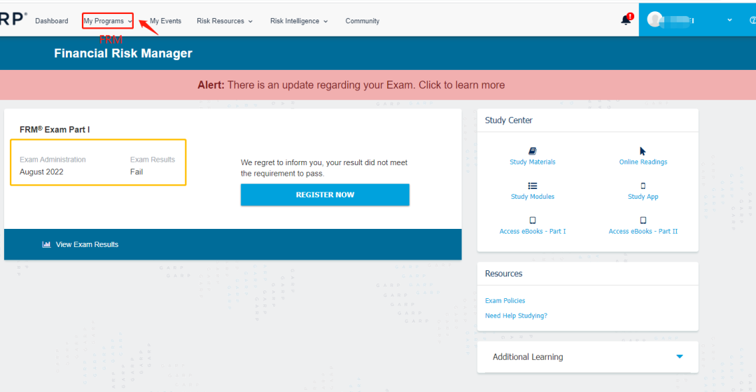The image size is (756, 392).
Task: Open the notifications bell icon
Action: 626,20
